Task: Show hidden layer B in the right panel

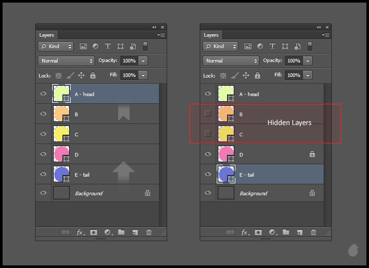Action: point(208,114)
